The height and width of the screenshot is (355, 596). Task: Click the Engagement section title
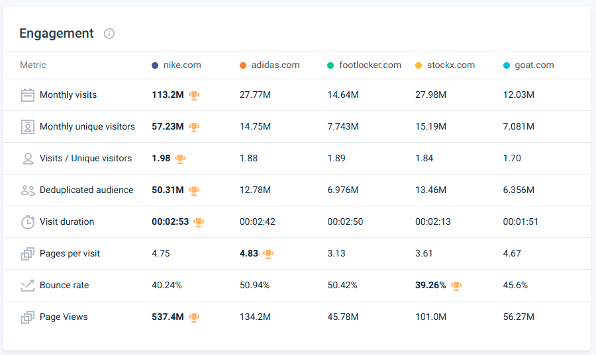click(x=56, y=33)
